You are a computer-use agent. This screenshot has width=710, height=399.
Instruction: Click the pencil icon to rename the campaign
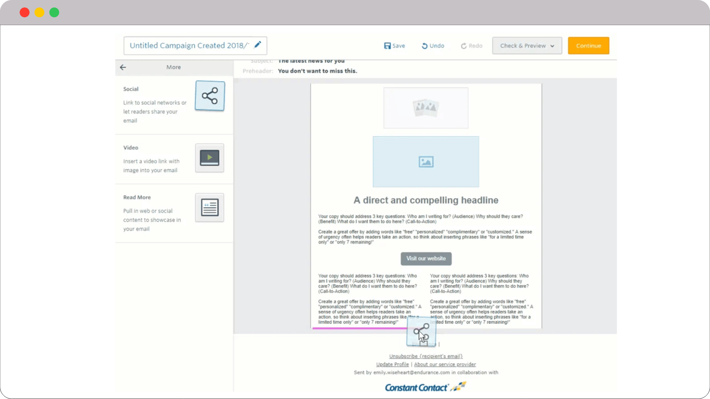pos(257,44)
